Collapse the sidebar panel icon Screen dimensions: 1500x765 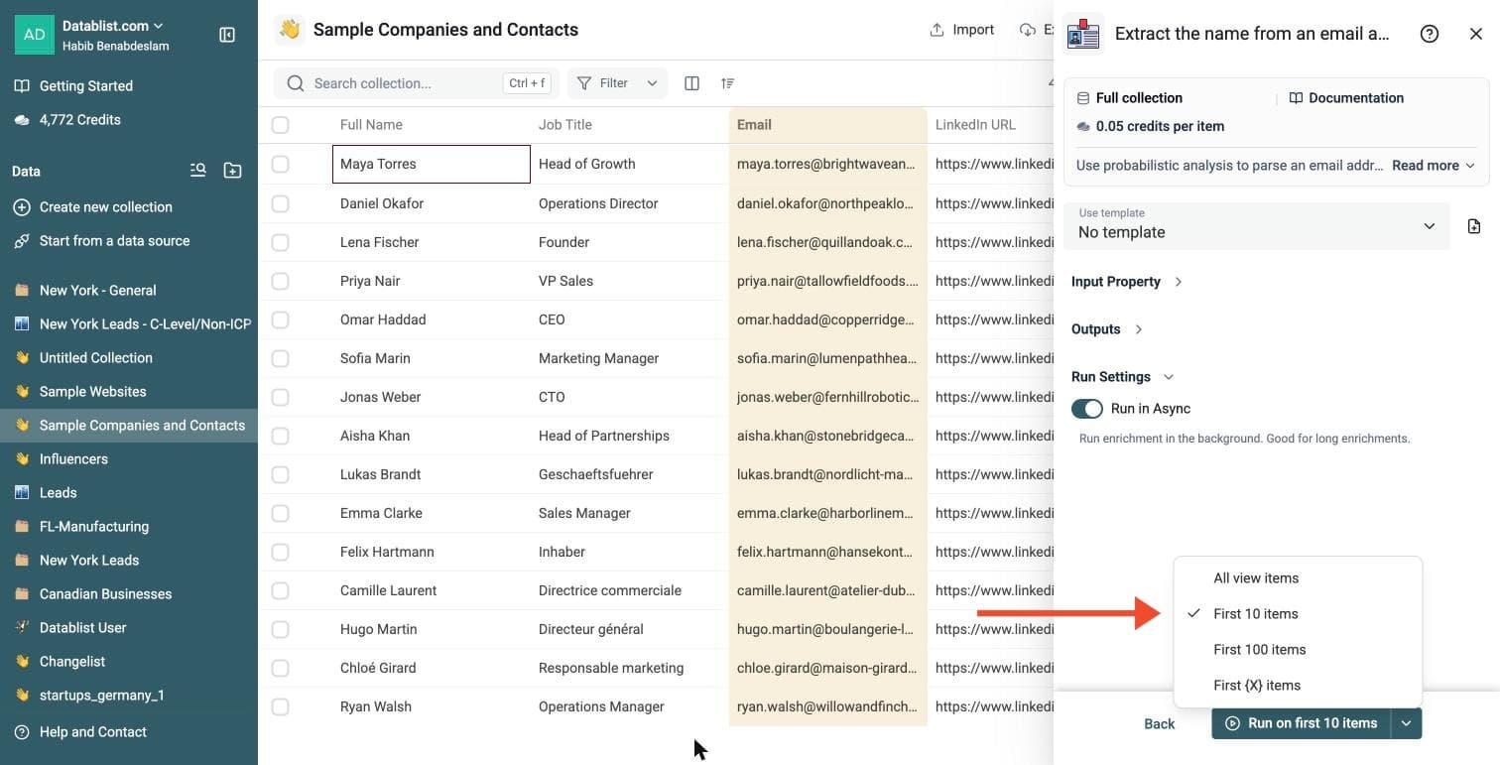click(x=227, y=35)
